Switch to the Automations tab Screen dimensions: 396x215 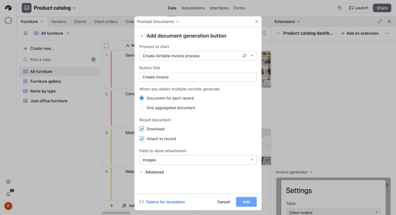[x=193, y=8]
